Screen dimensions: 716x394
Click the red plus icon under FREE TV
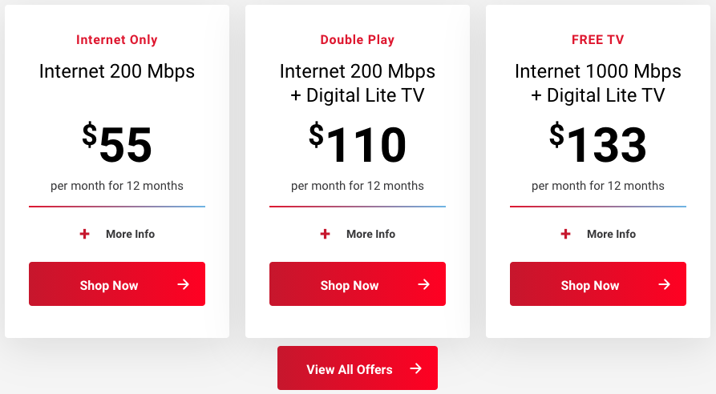pyautogui.click(x=566, y=234)
